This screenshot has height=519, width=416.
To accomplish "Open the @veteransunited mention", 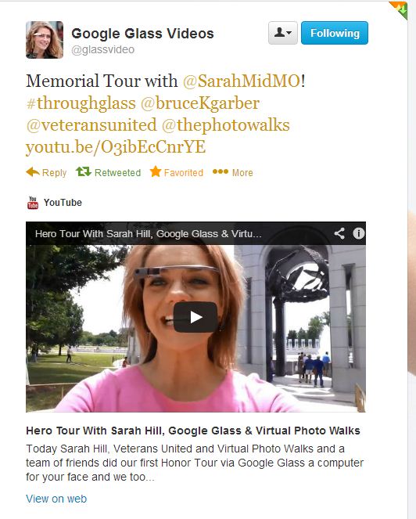I will click(x=91, y=125).
